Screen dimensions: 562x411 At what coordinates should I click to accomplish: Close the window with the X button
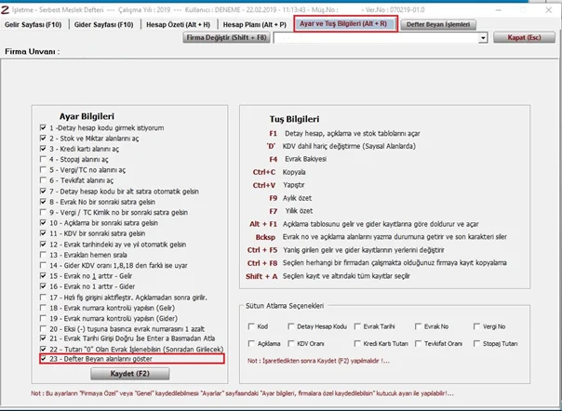click(x=549, y=10)
